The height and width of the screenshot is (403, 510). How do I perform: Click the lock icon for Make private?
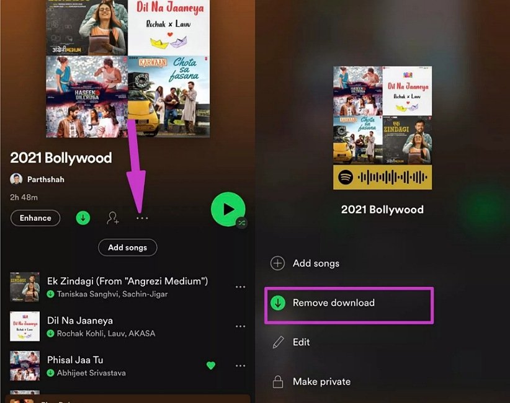[278, 381]
